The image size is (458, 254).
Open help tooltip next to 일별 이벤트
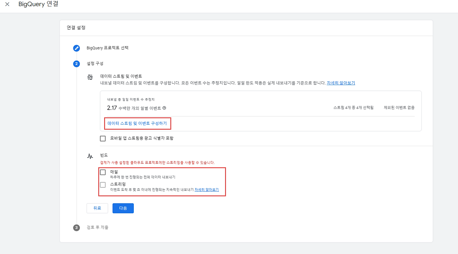[164, 108]
